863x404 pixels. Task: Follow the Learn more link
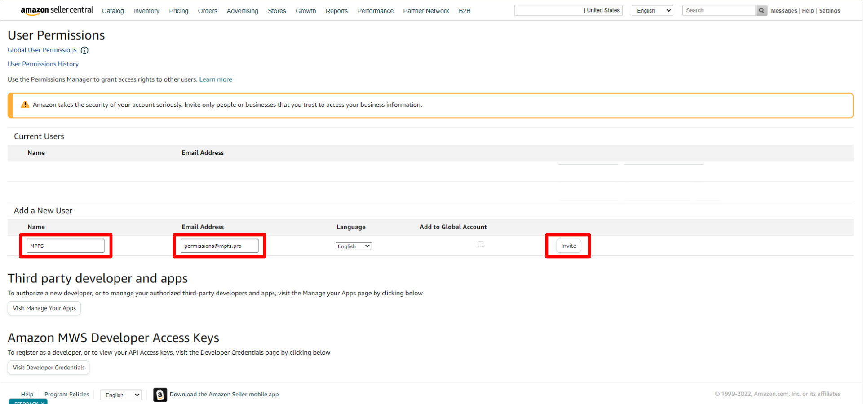point(216,79)
